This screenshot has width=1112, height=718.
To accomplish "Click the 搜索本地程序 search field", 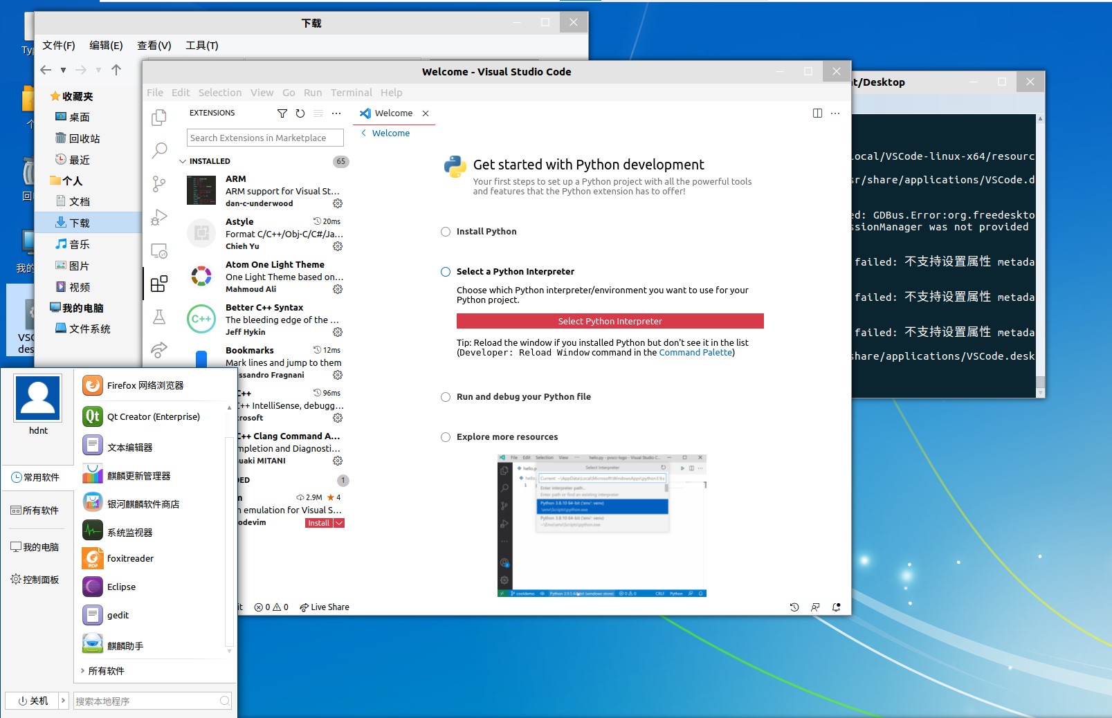I will 152,701.
